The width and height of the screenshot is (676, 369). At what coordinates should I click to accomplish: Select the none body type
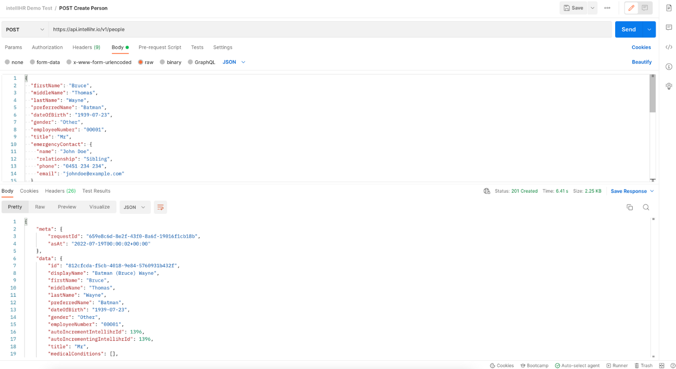tap(14, 62)
